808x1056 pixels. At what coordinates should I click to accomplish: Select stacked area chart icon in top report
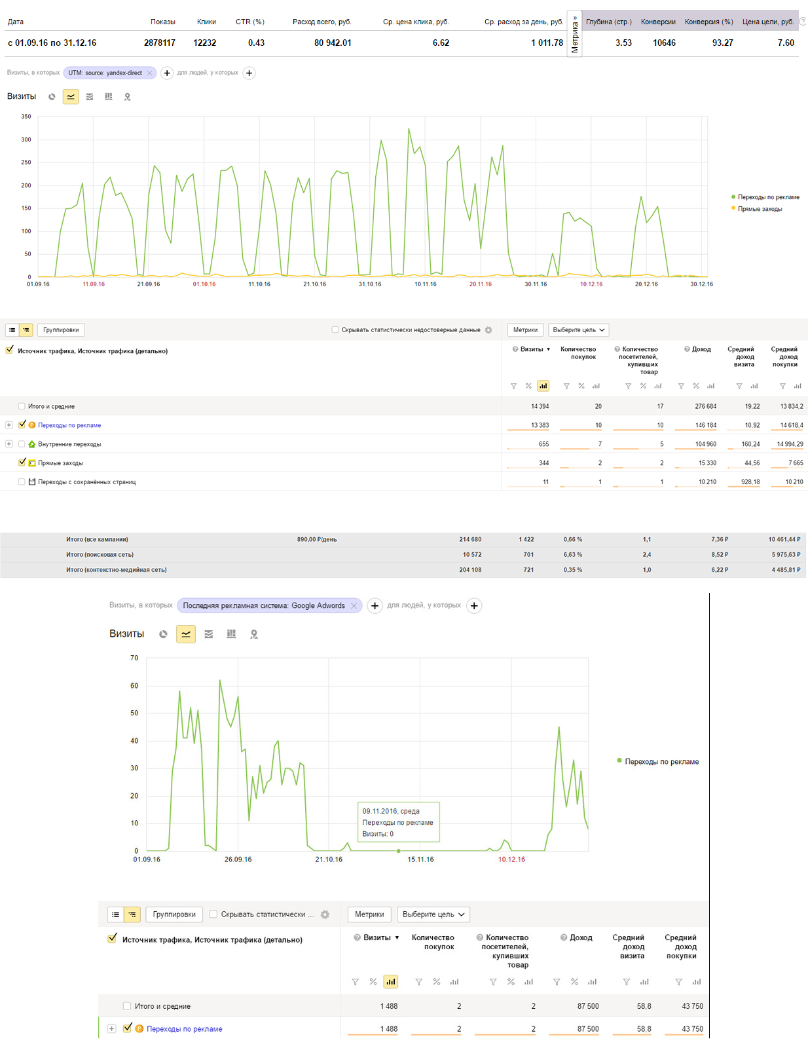coord(90,97)
